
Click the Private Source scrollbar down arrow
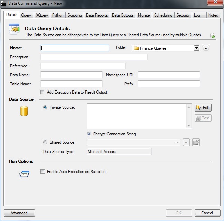189,126
